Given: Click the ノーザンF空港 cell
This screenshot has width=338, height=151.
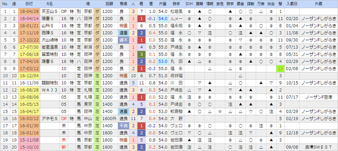Looking at the screenshot, I should click(x=319, y=97).
